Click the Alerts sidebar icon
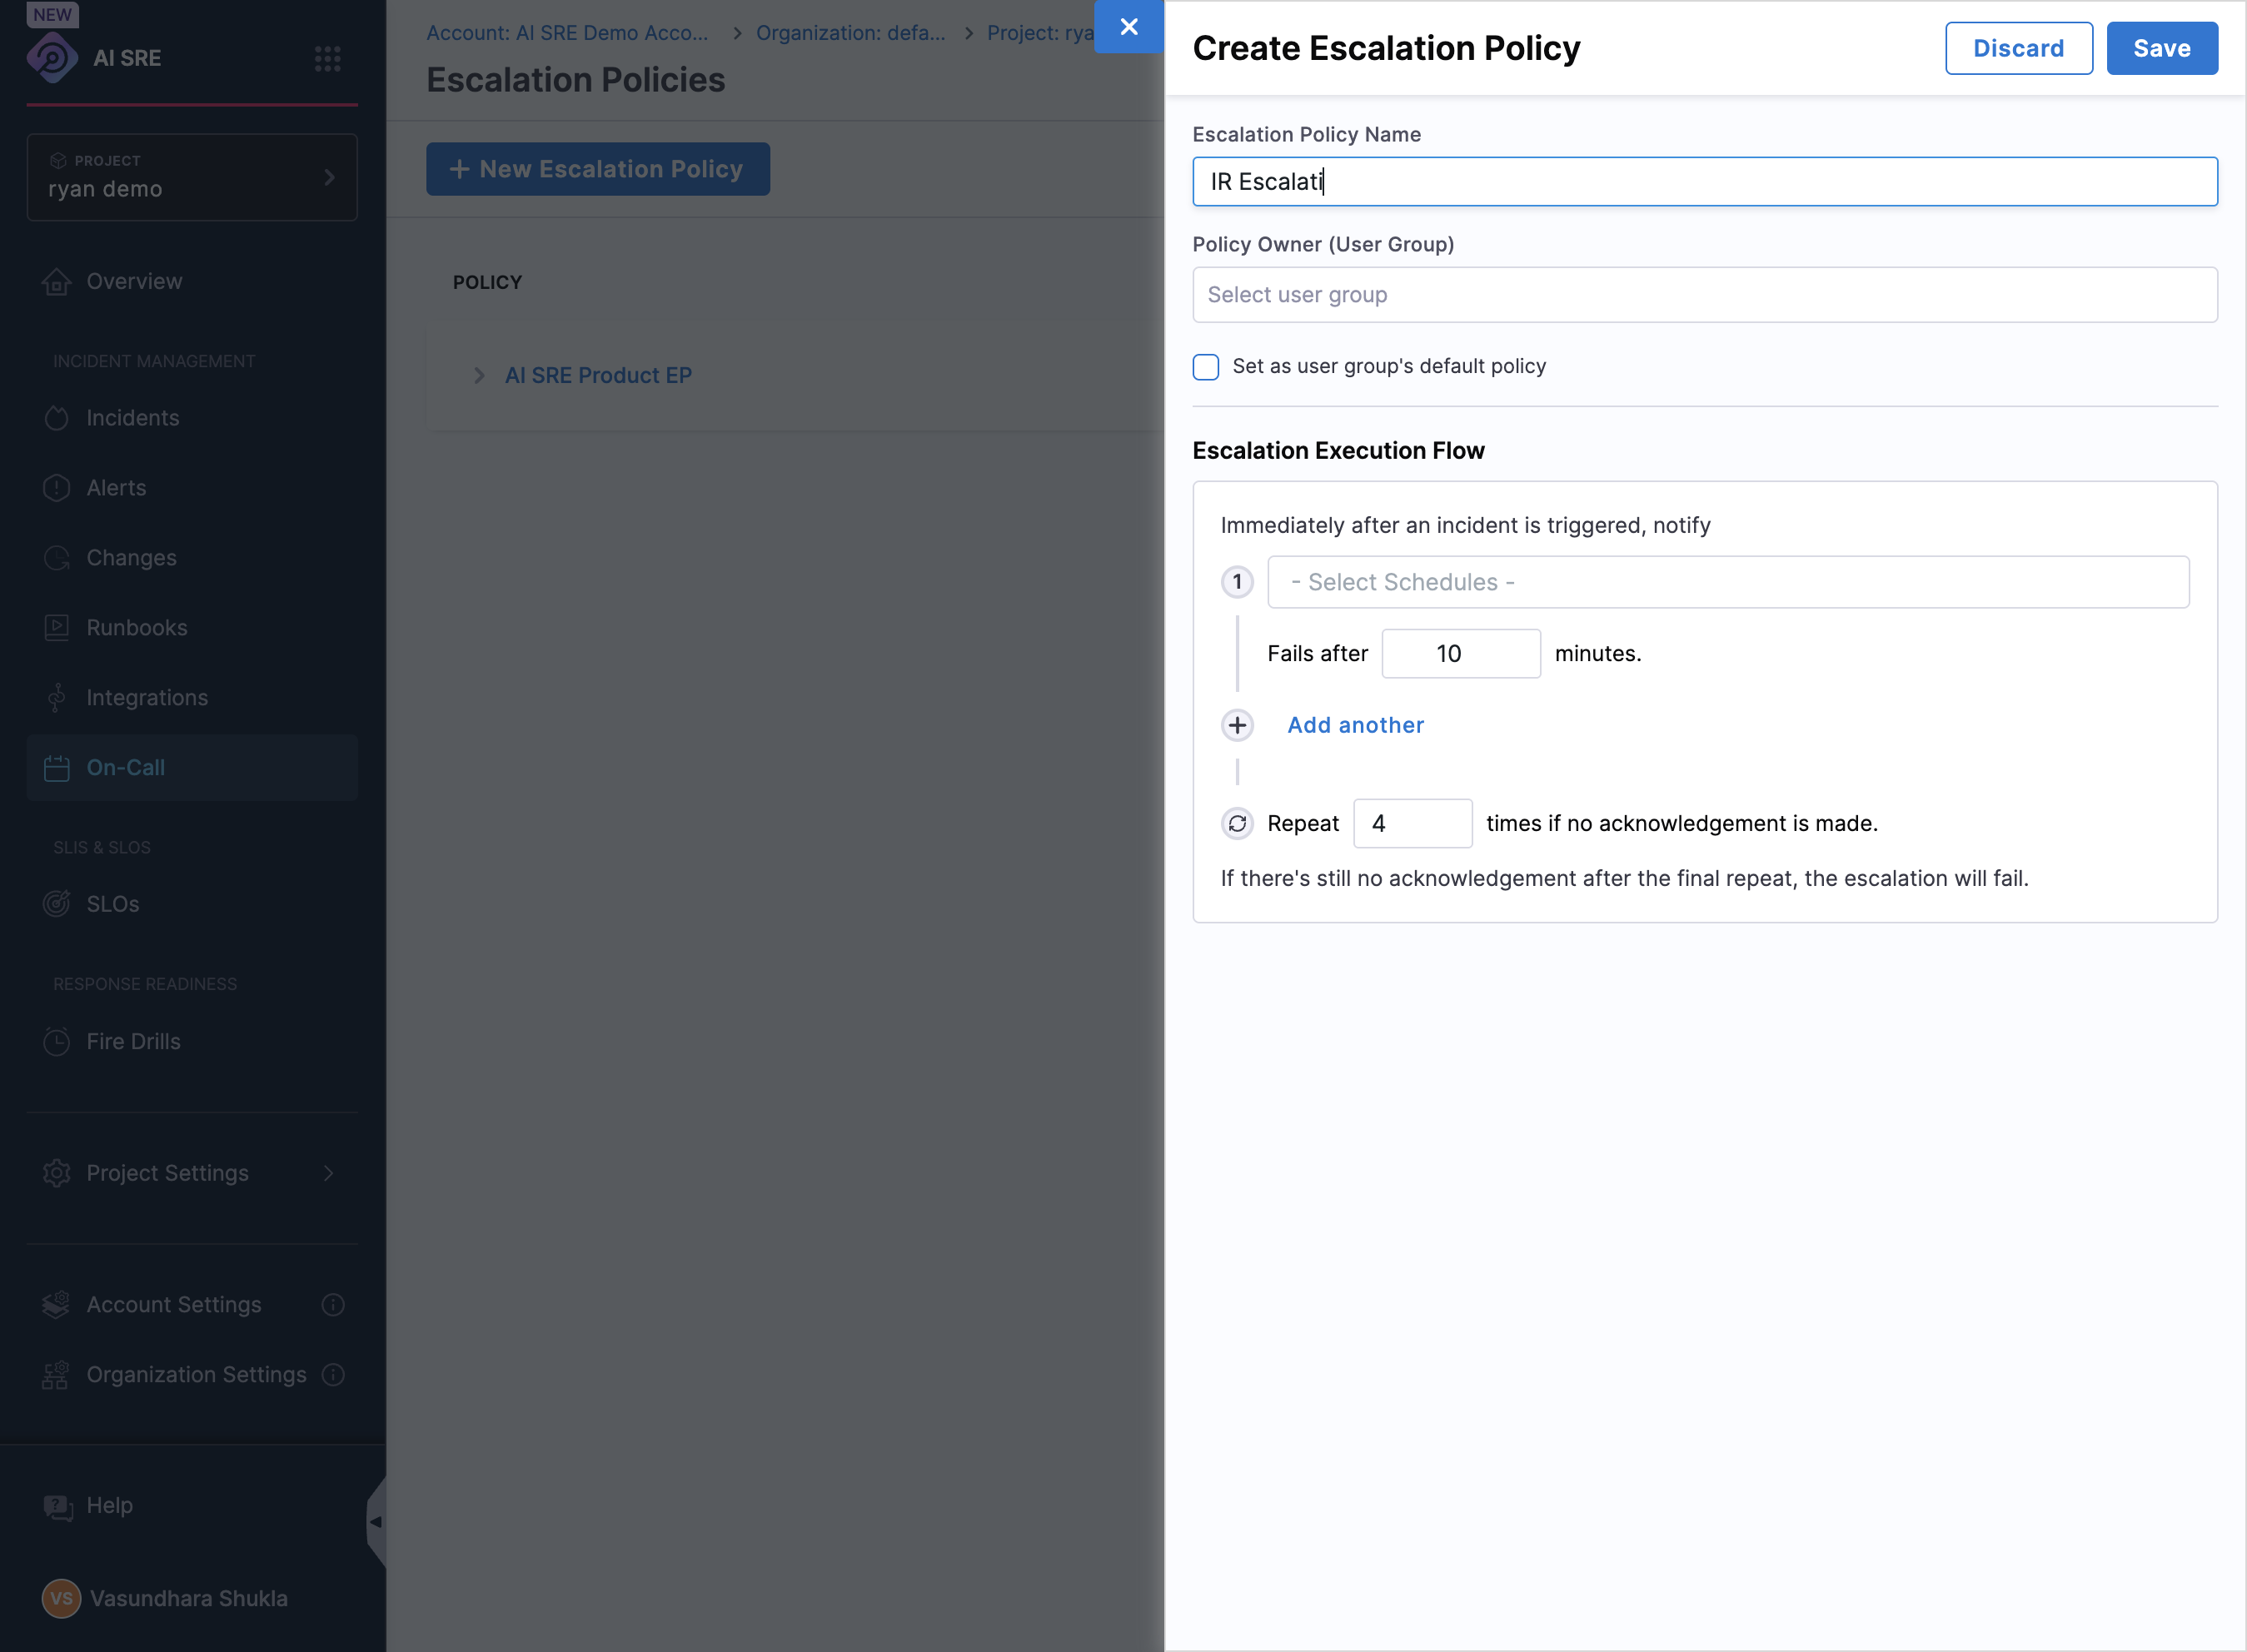Viewport: 2247px width, 1652px height. pyautogui.click(x=56, y=488)
